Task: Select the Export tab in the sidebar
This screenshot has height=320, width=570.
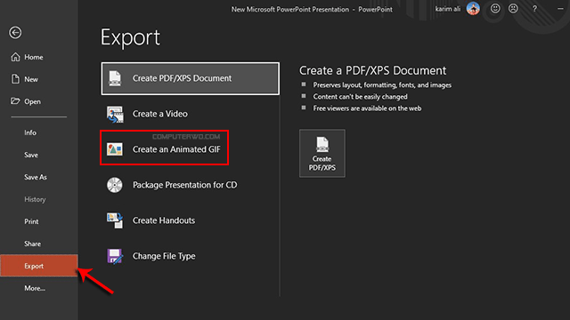Action: (x=39, y=266)
